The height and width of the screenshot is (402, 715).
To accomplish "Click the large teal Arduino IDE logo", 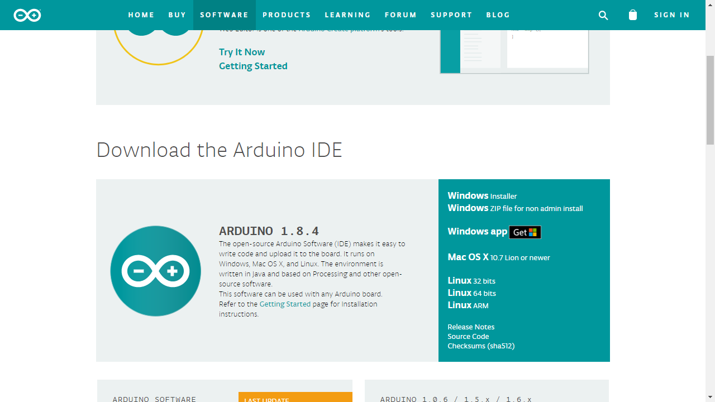I will (156, 271).
